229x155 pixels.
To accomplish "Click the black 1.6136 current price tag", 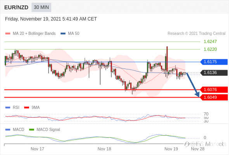I will [214, 72].
